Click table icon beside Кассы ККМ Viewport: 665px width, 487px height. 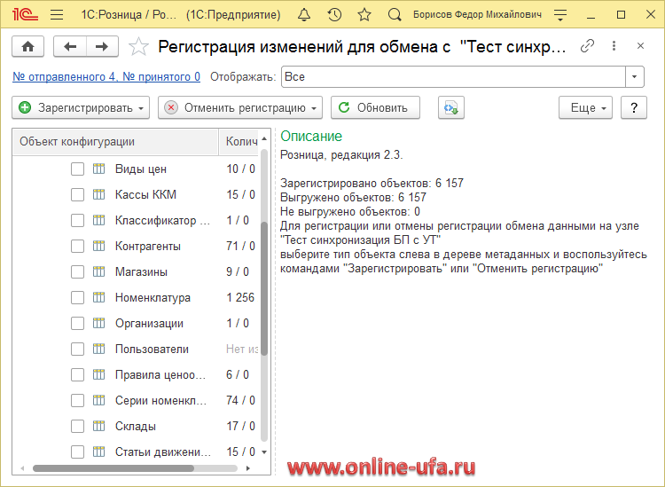(98, 195)
